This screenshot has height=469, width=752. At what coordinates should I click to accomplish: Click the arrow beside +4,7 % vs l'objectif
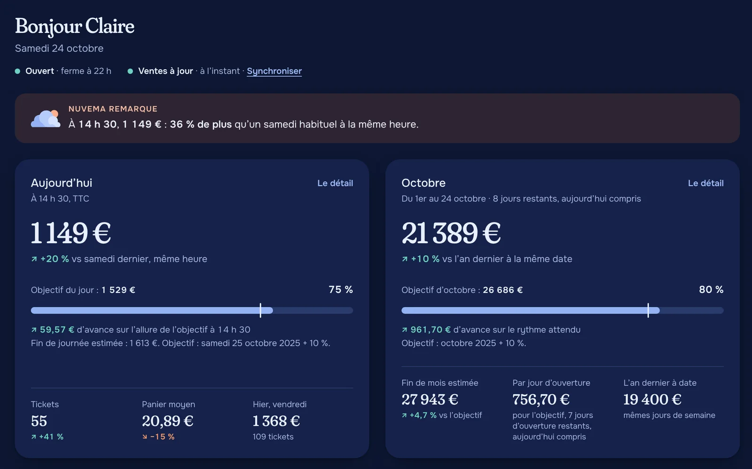coord(404,415)
